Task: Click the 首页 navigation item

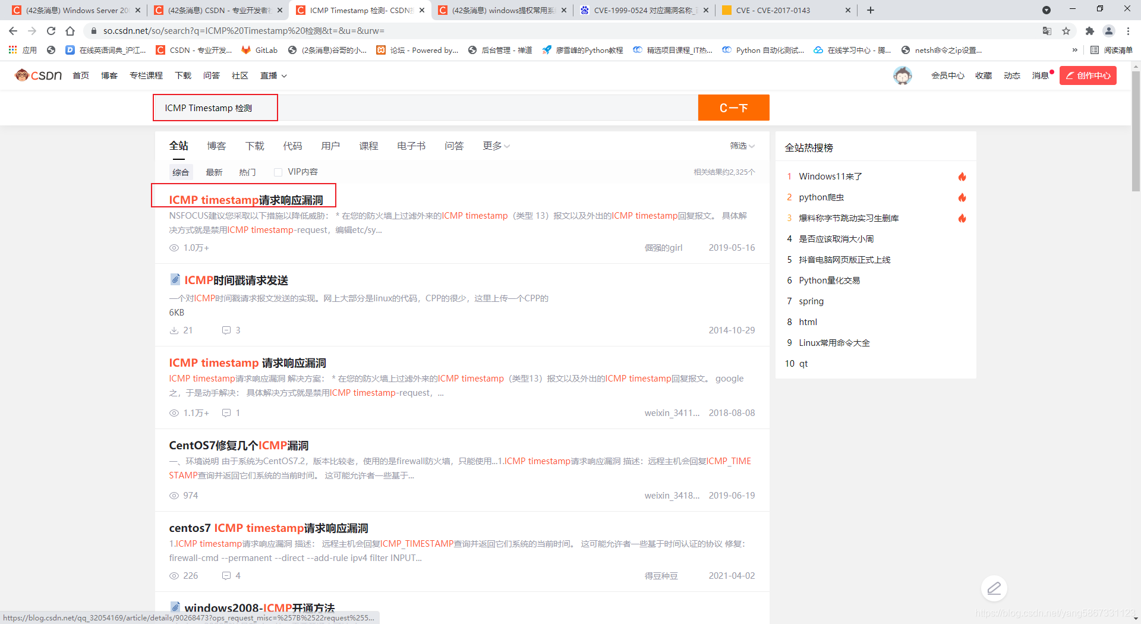Action: [81, 75]
